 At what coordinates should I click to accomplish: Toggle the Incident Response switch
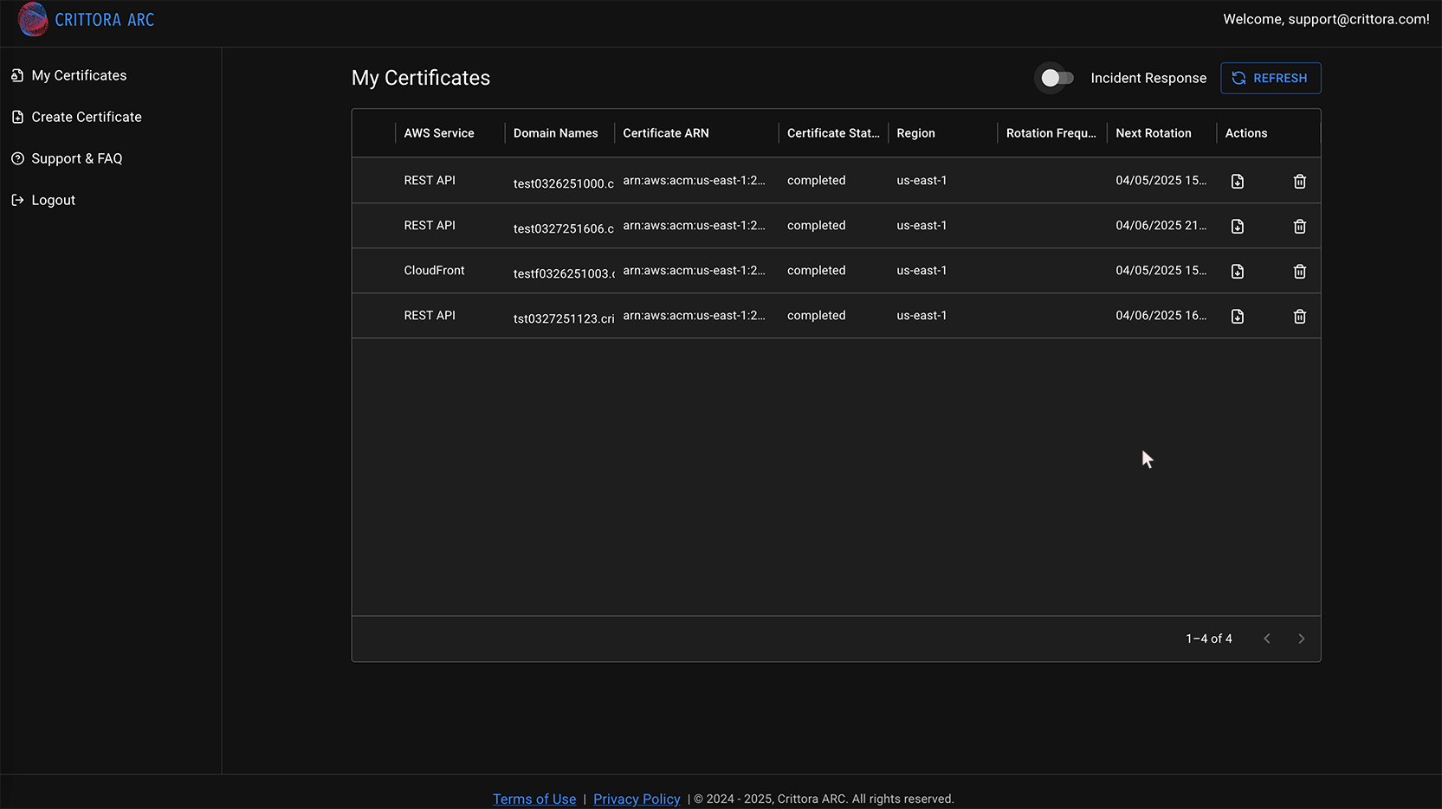tap(1056, 78)
